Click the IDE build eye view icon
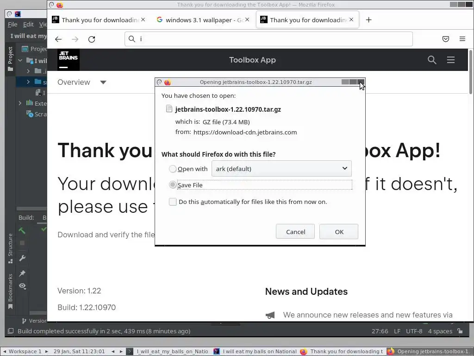Image resolution: width=474 pixels, height=356 pixels. pyautogui.click(x=22, y=286)
